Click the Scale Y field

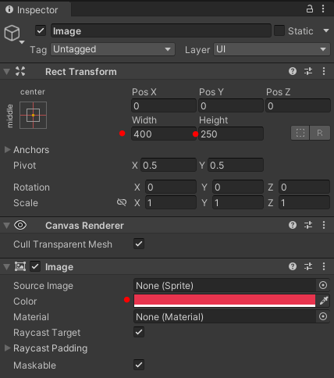238,202
